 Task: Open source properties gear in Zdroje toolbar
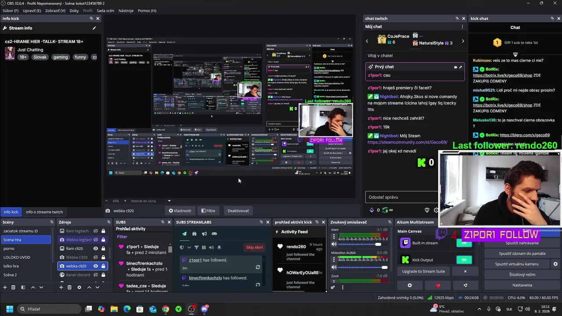[79, 287]
